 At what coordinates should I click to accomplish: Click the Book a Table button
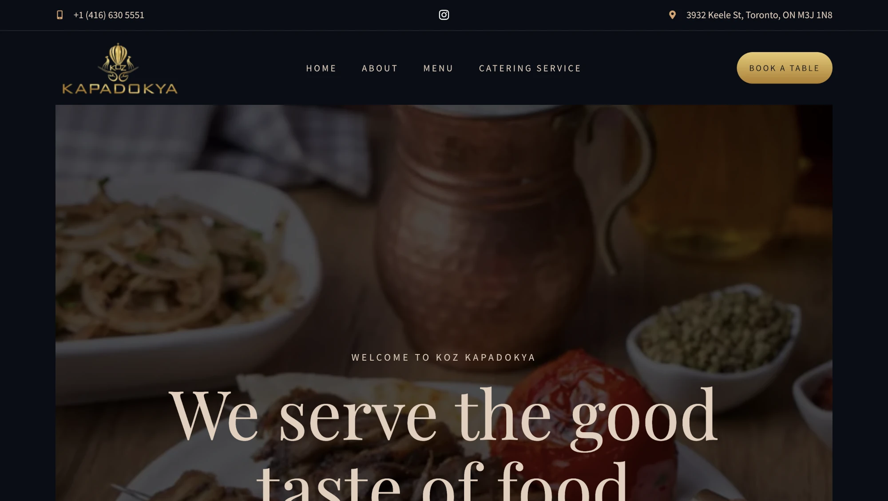pyautogui.click(x=785, y=68)
